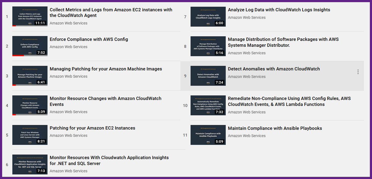Screen dimensions: 372x179
Task: Select the 7:32 duration badge
Action: point(219,112)
